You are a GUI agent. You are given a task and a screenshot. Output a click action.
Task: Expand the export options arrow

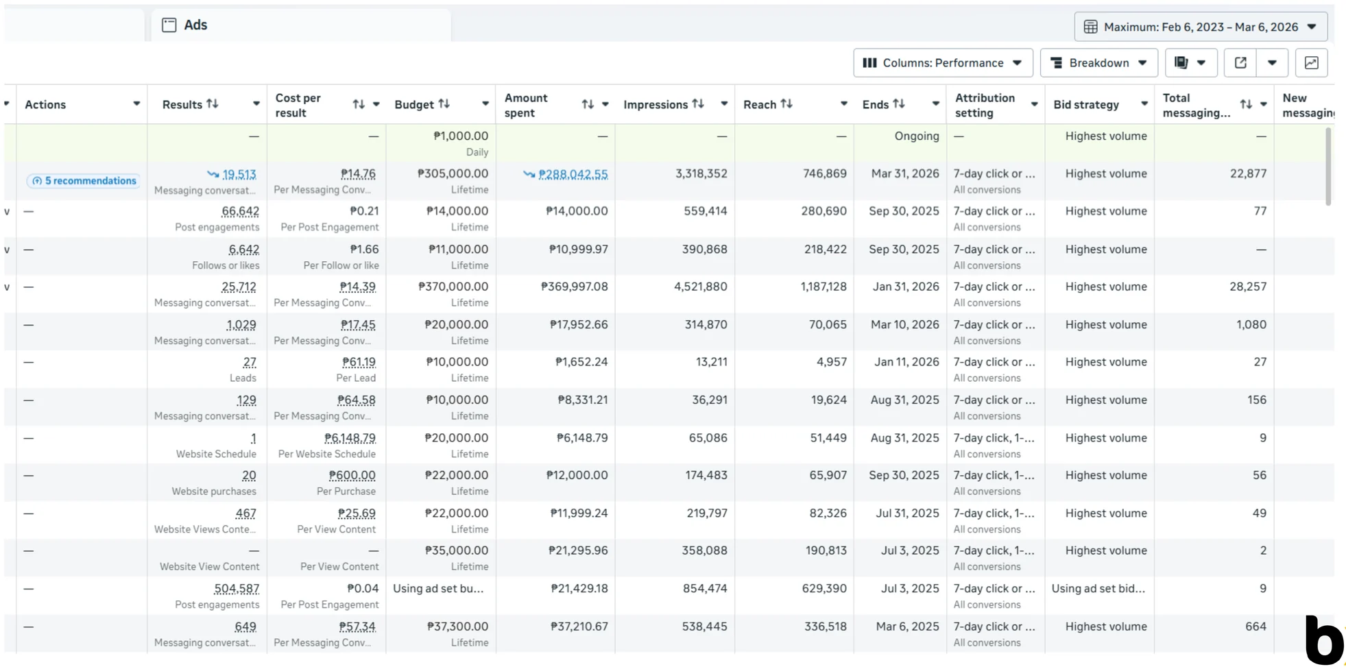1272,63
